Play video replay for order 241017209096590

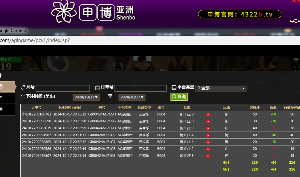(x=208, y=121)
